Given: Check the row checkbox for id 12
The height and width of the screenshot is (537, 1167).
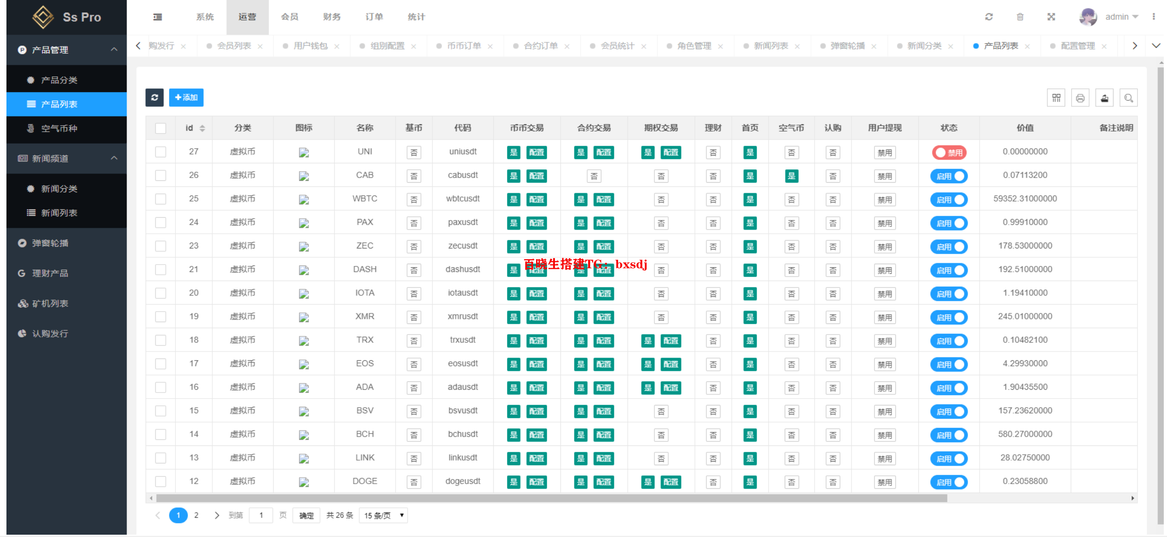Looking at the screenshot, I should [161, 482].
